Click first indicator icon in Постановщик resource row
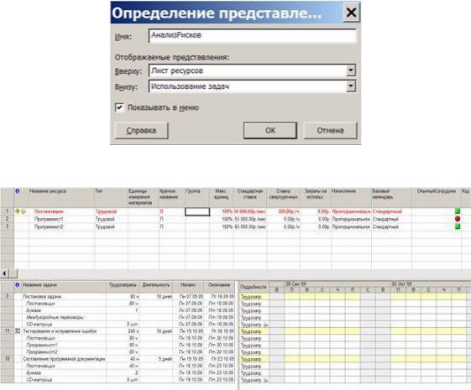Viewport: 471px width, 390px height. click(x=18, y=211)
